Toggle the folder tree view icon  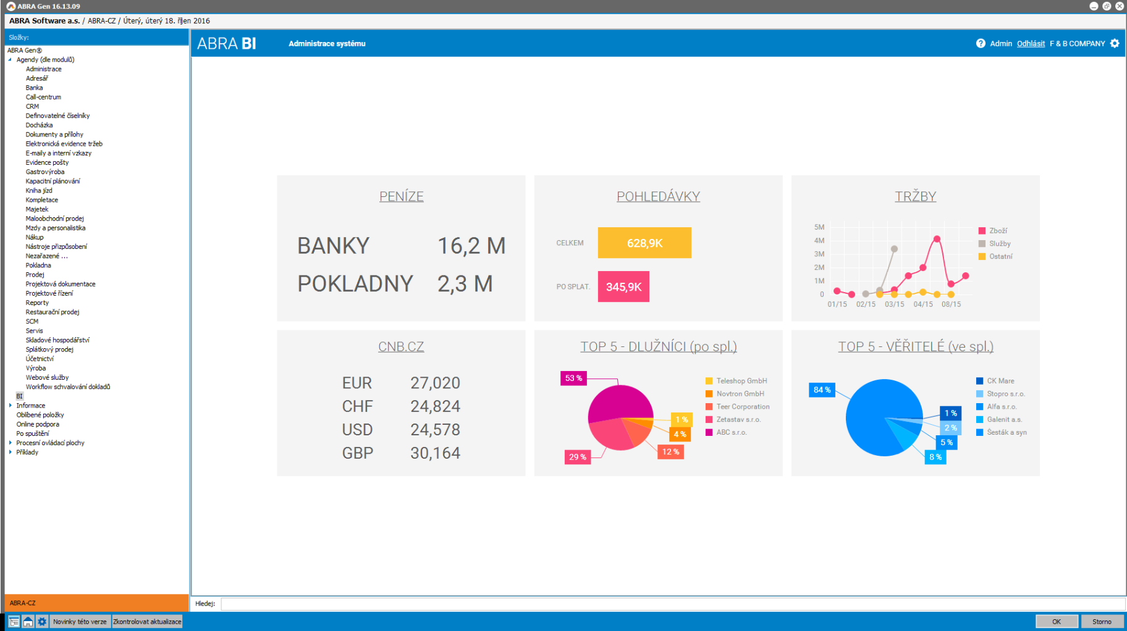(x=14, y=622)
